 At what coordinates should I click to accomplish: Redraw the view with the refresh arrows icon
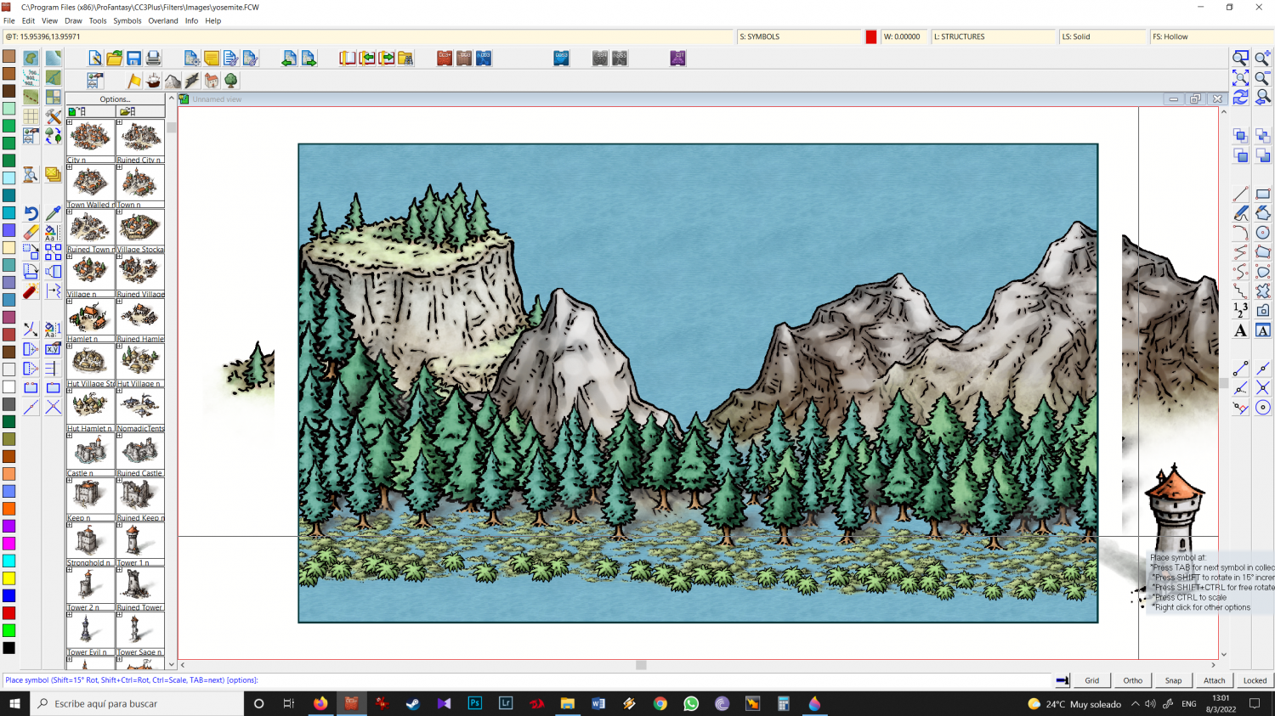tap(1241, 97)
